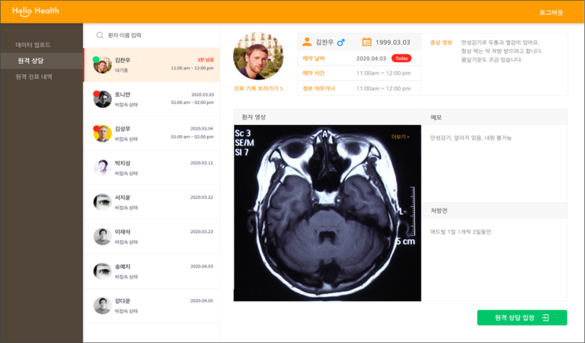Click 김성무's yellow avatar

(x=102, y=134)
